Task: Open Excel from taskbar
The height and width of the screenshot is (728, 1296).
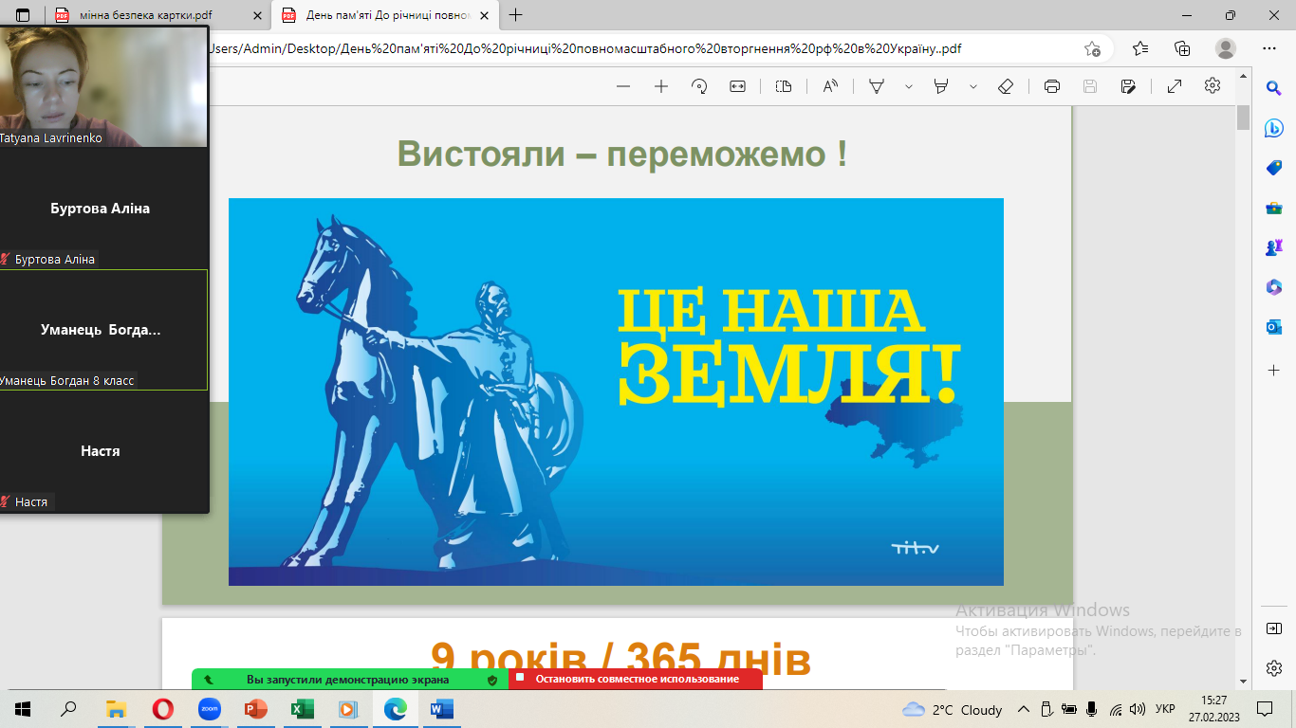Action: pos(302,709)
